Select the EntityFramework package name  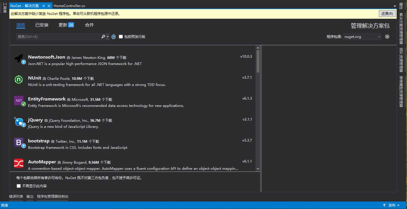tap(47, 99)
